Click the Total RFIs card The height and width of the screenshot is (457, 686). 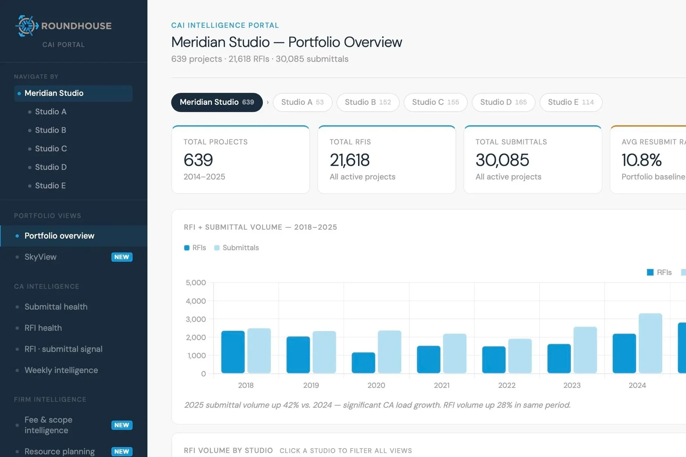point(387,160)
